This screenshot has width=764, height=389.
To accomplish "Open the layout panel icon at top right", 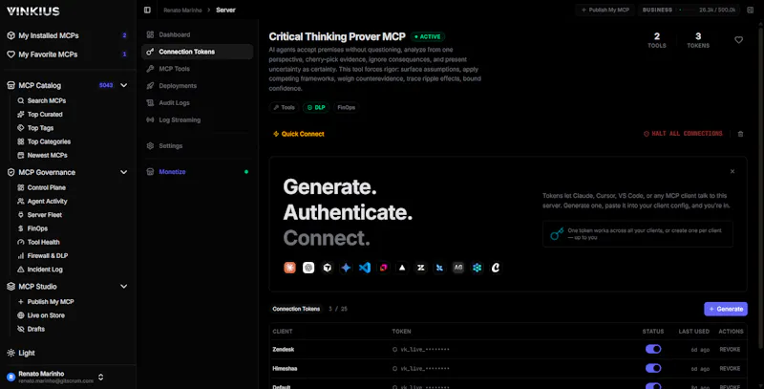I will (750, 10).
